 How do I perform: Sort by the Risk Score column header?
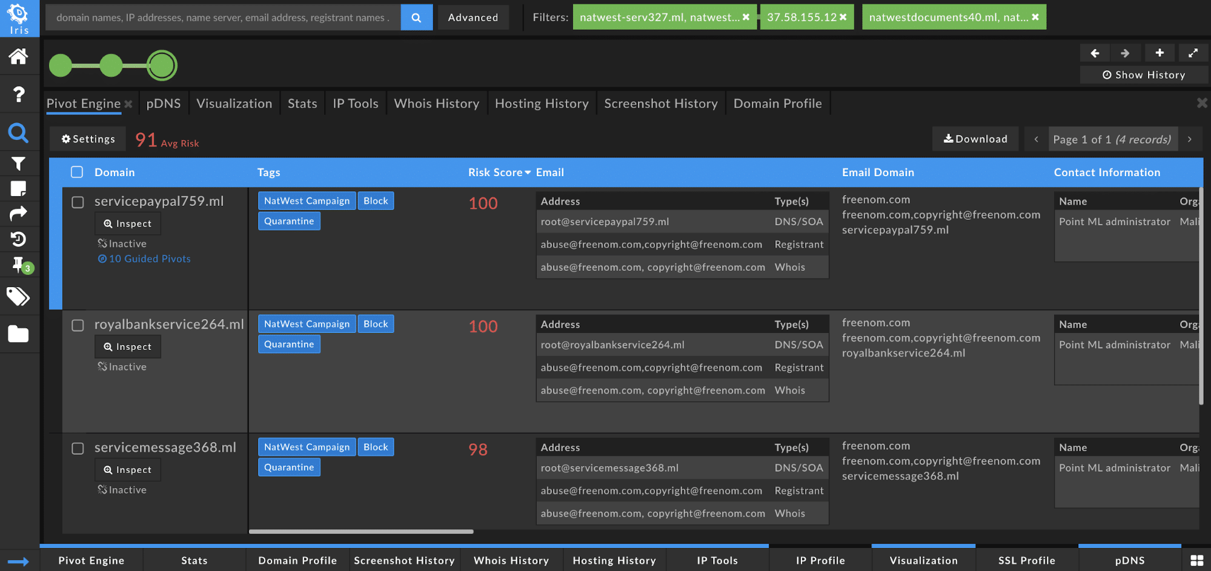(x=499, y=173)
